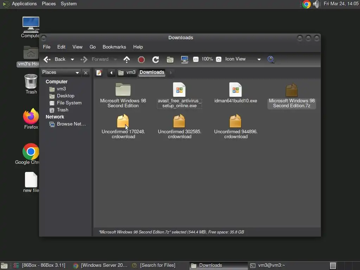Open Computer location from toolbar icon
The width and height of the screenshot is (360, 270).
(x=185, y=60)
